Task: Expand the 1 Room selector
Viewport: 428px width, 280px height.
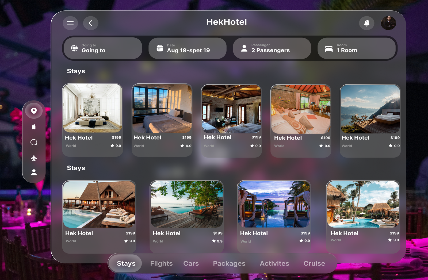Action: tap(356, 48)
